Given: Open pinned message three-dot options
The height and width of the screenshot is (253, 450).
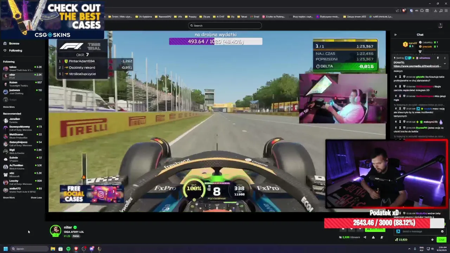Looking at the screenshot, I should pos(445,58).
